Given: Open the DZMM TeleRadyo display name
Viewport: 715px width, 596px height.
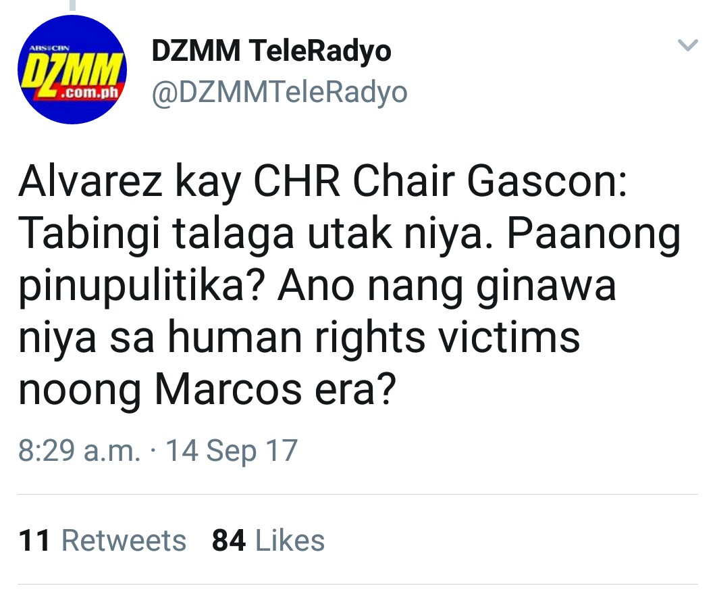Looking at the screenshot, I should [271, 50].
